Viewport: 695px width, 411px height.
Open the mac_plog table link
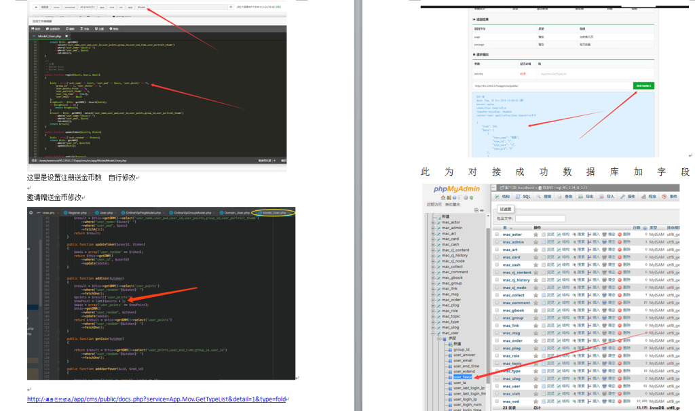(x=512, y=348)
